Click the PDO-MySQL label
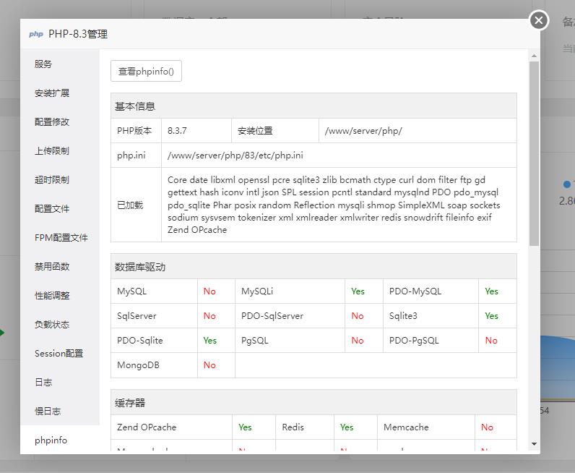This screenshot has width=575, height=473. [415, 291]
